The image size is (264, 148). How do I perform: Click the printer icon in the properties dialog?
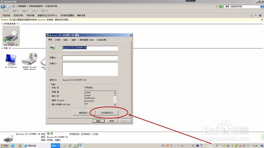coord(52,47)
